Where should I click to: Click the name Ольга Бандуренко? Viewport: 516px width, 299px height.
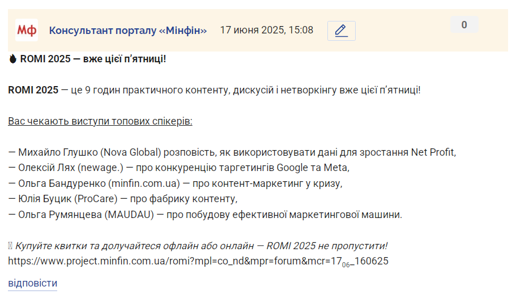pyautogui.click(x=62, y=183)
